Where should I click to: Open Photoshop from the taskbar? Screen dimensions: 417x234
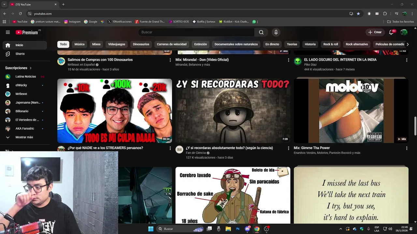coord(238,229)
